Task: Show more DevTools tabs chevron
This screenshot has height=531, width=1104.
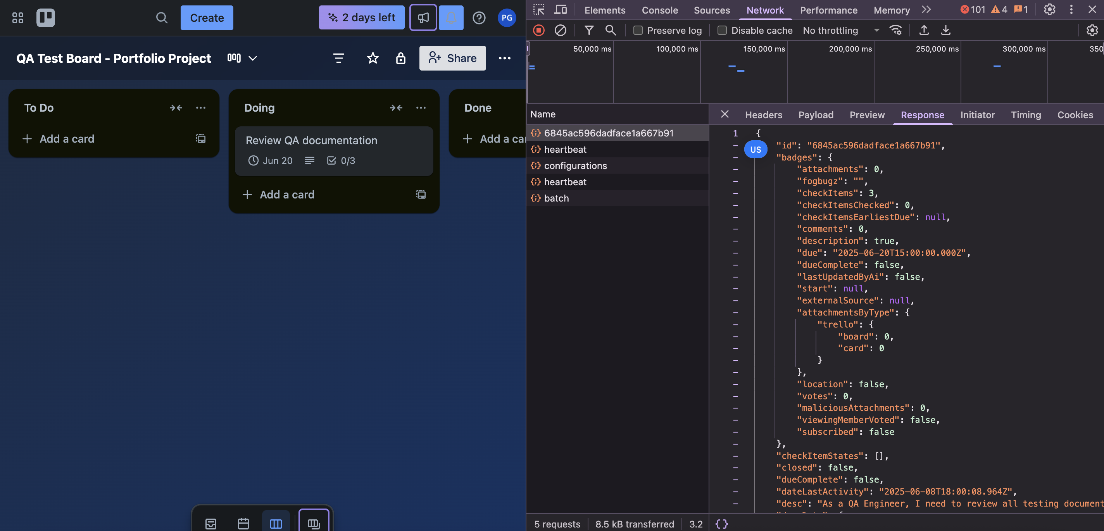Action: [926, 9]
